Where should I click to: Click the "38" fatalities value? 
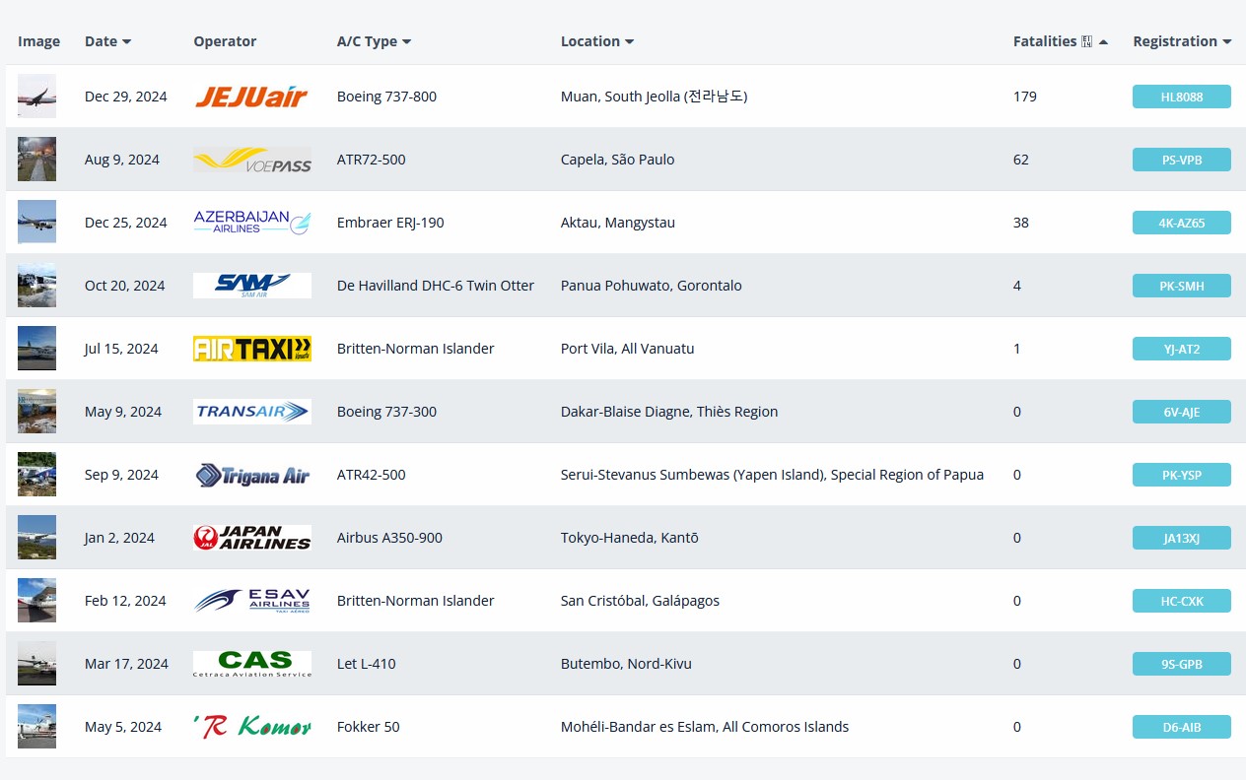(1021, 223)
